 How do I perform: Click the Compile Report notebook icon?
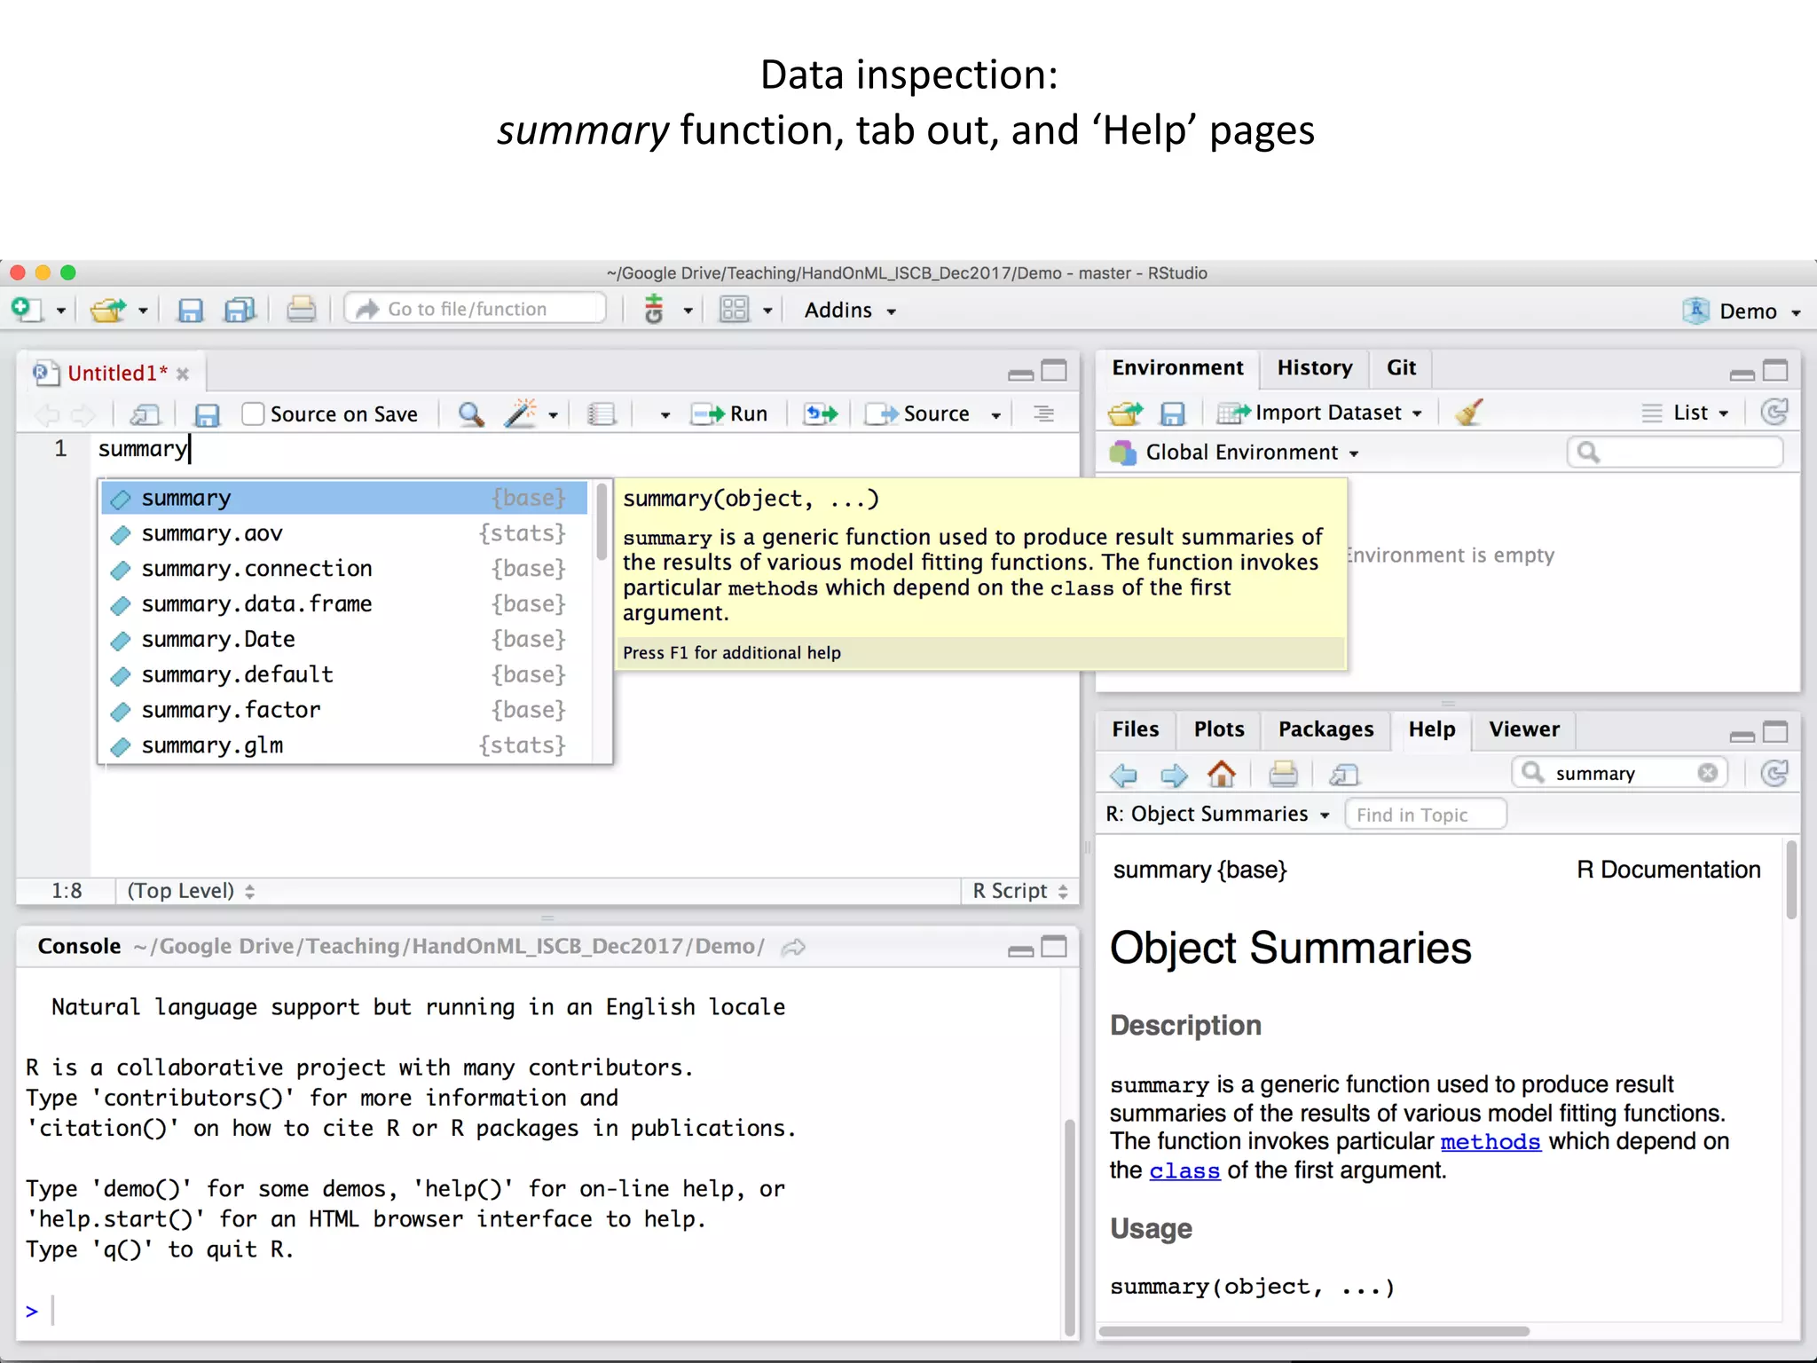[x=602, y=414]
